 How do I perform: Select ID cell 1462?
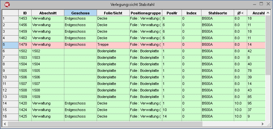pyautogui.click(x=25, y=39)
